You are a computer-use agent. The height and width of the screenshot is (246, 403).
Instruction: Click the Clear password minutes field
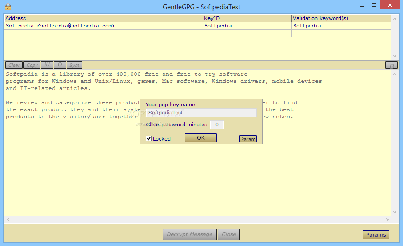point(217,125)
